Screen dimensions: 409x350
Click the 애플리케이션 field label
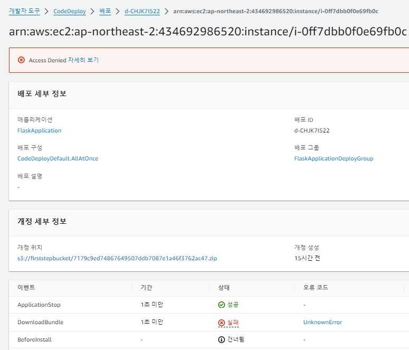[x=35, y=120]
